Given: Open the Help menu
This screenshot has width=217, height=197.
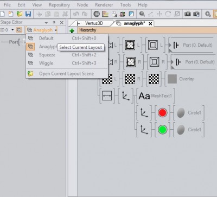Looking at the screenshot, I should click(143, 5).
